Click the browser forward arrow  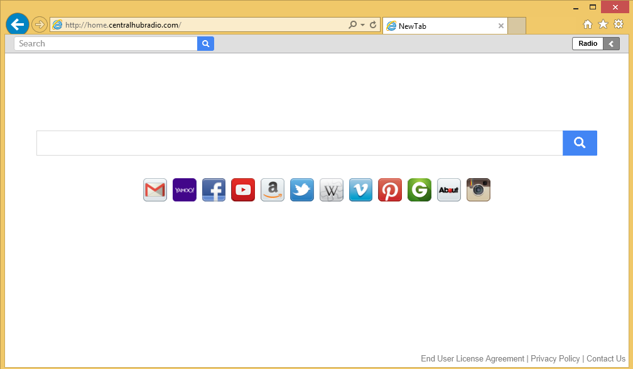40,24
